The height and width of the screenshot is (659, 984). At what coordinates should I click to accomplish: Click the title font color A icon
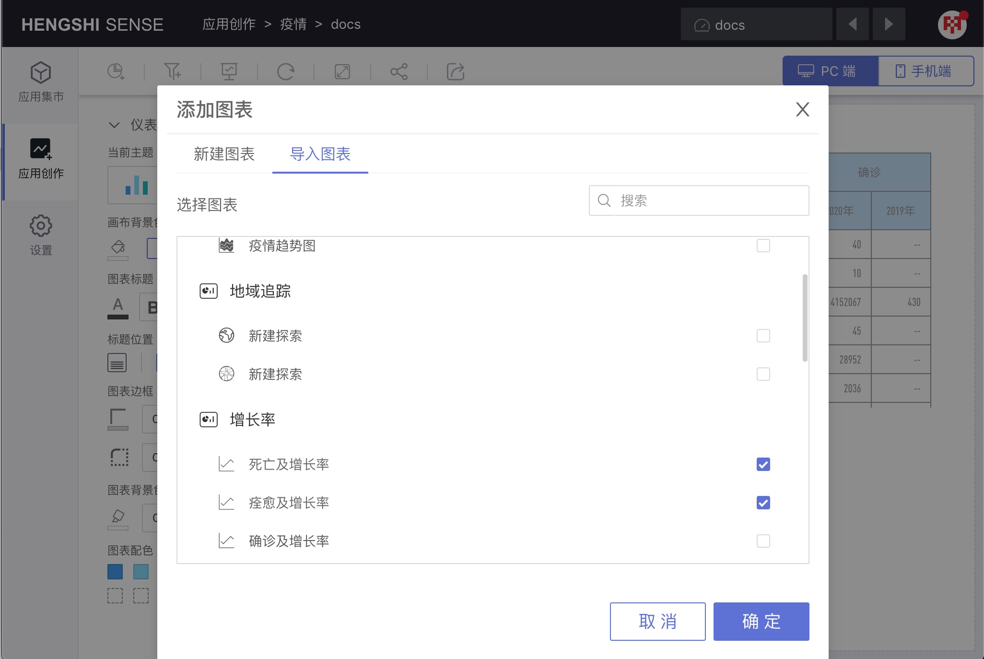[118, 307]
